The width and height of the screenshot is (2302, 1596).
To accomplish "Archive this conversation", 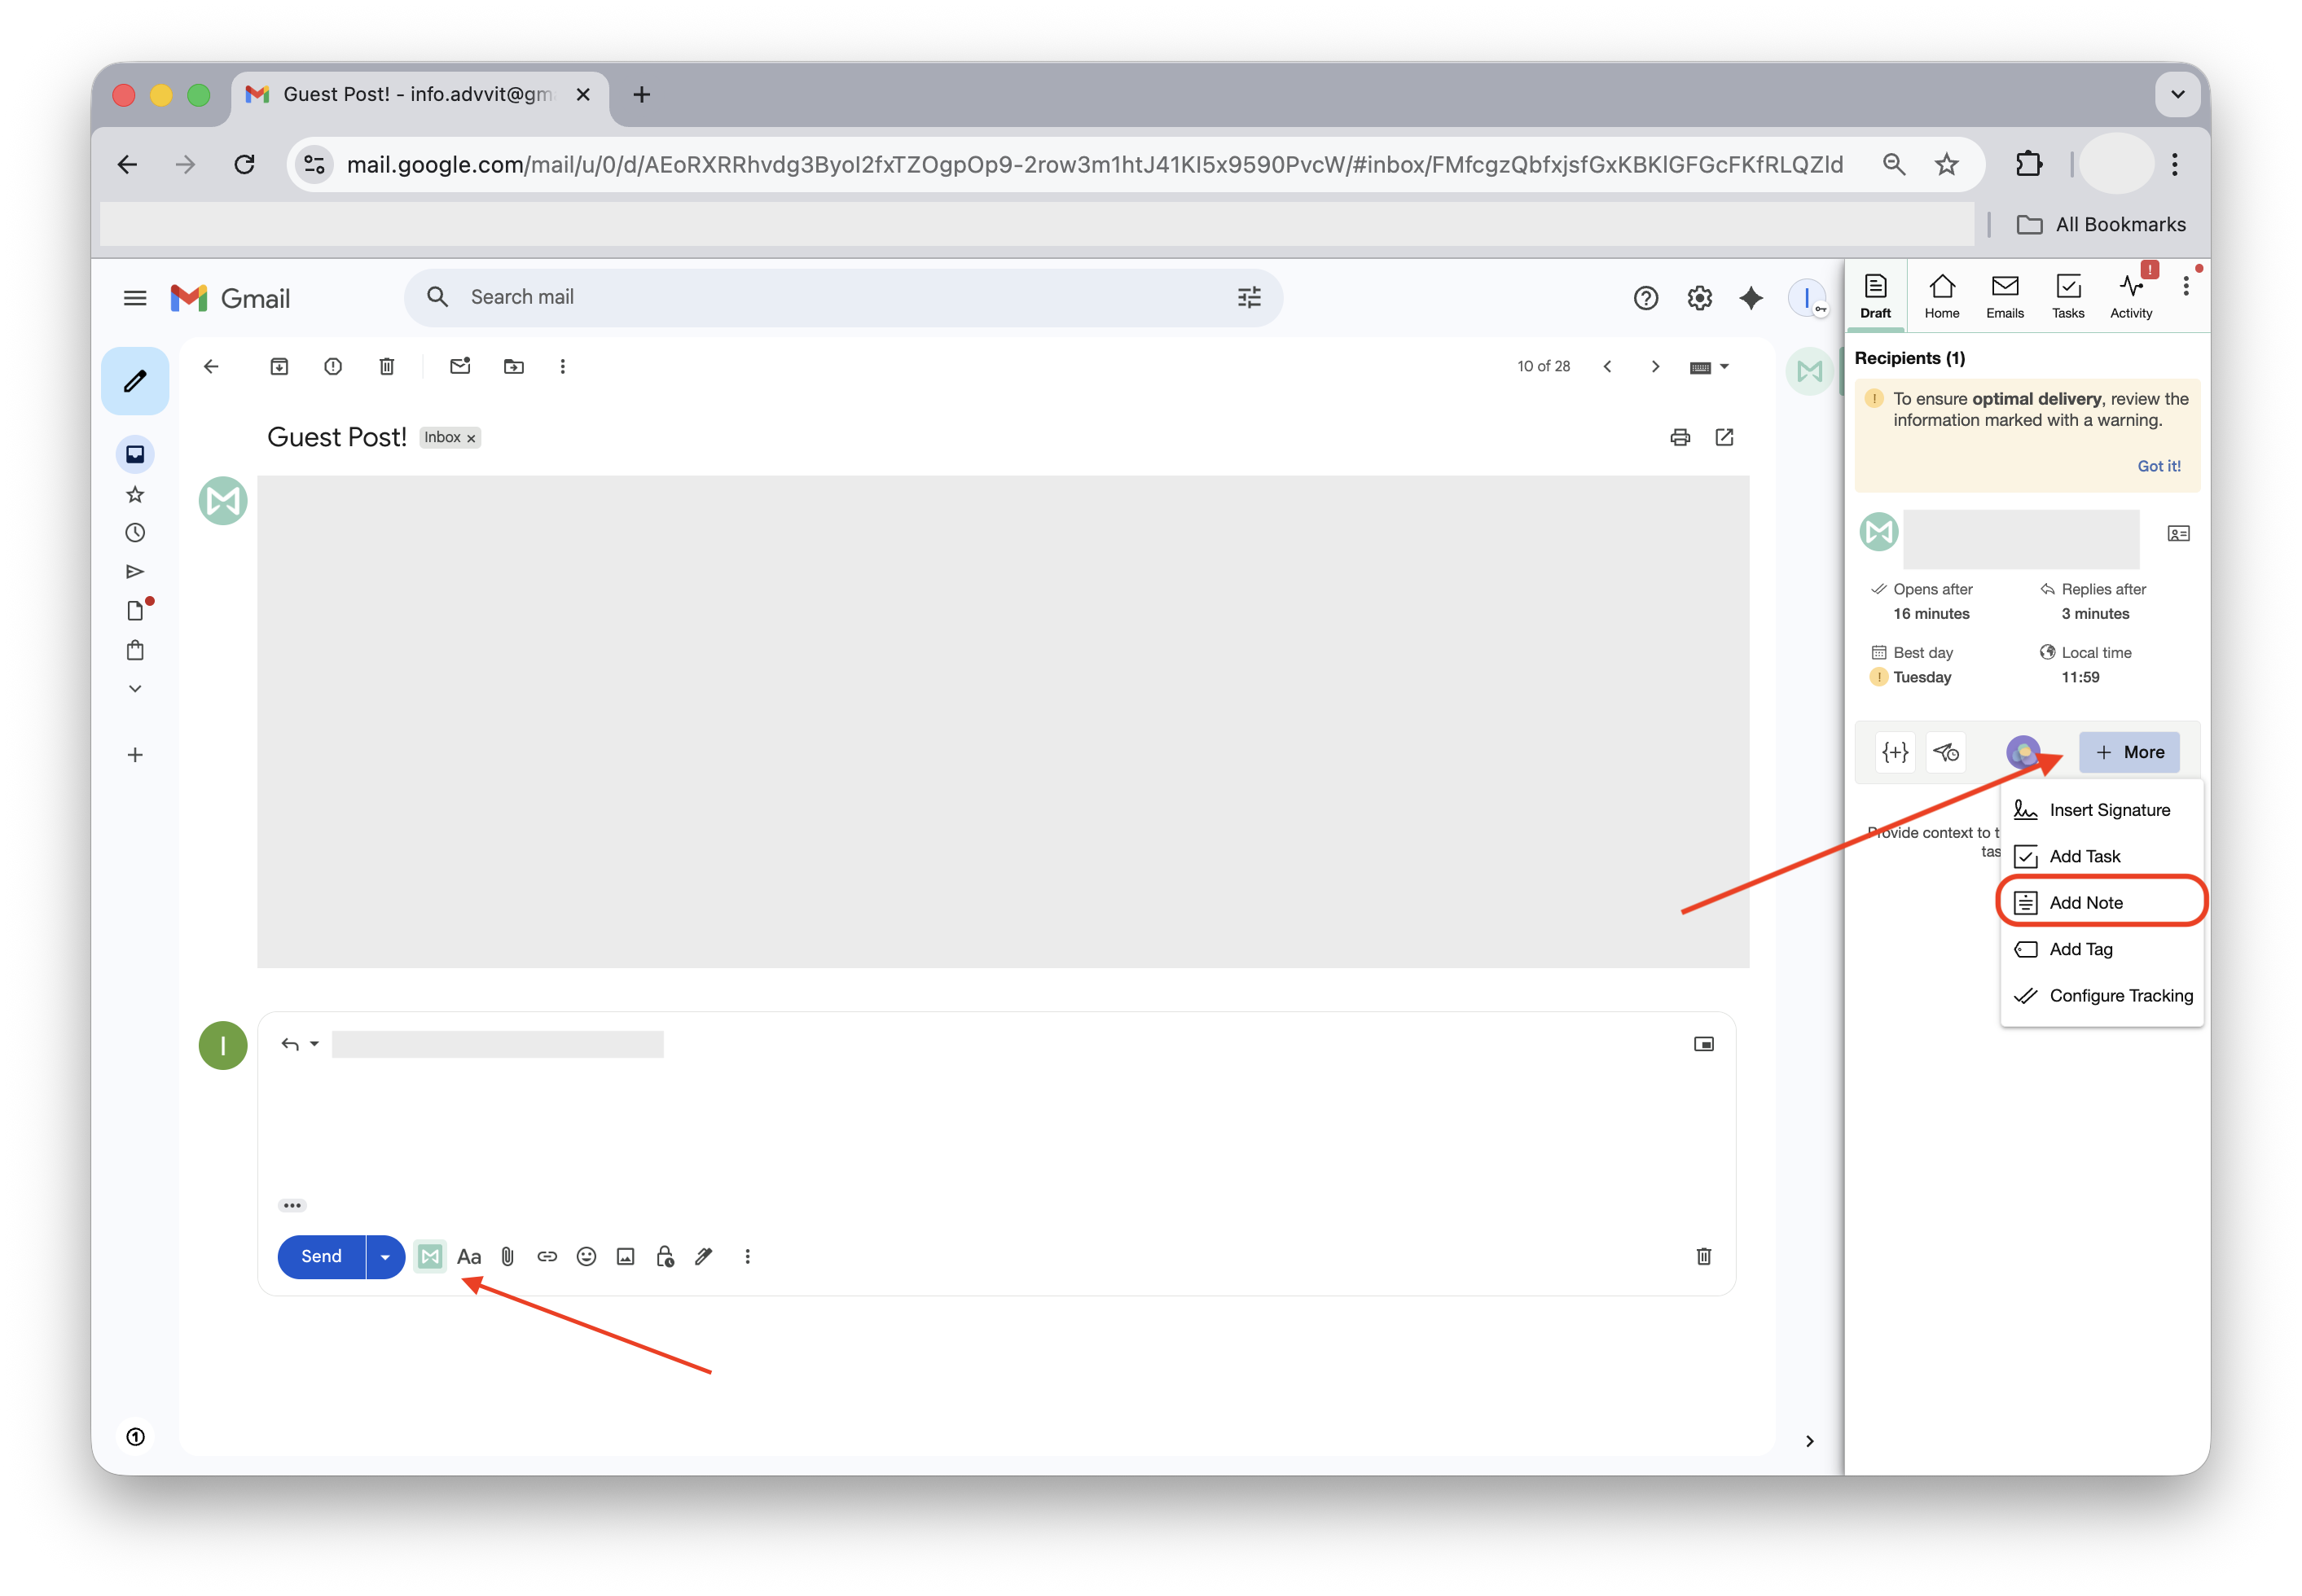I will (x=279, y=367).
